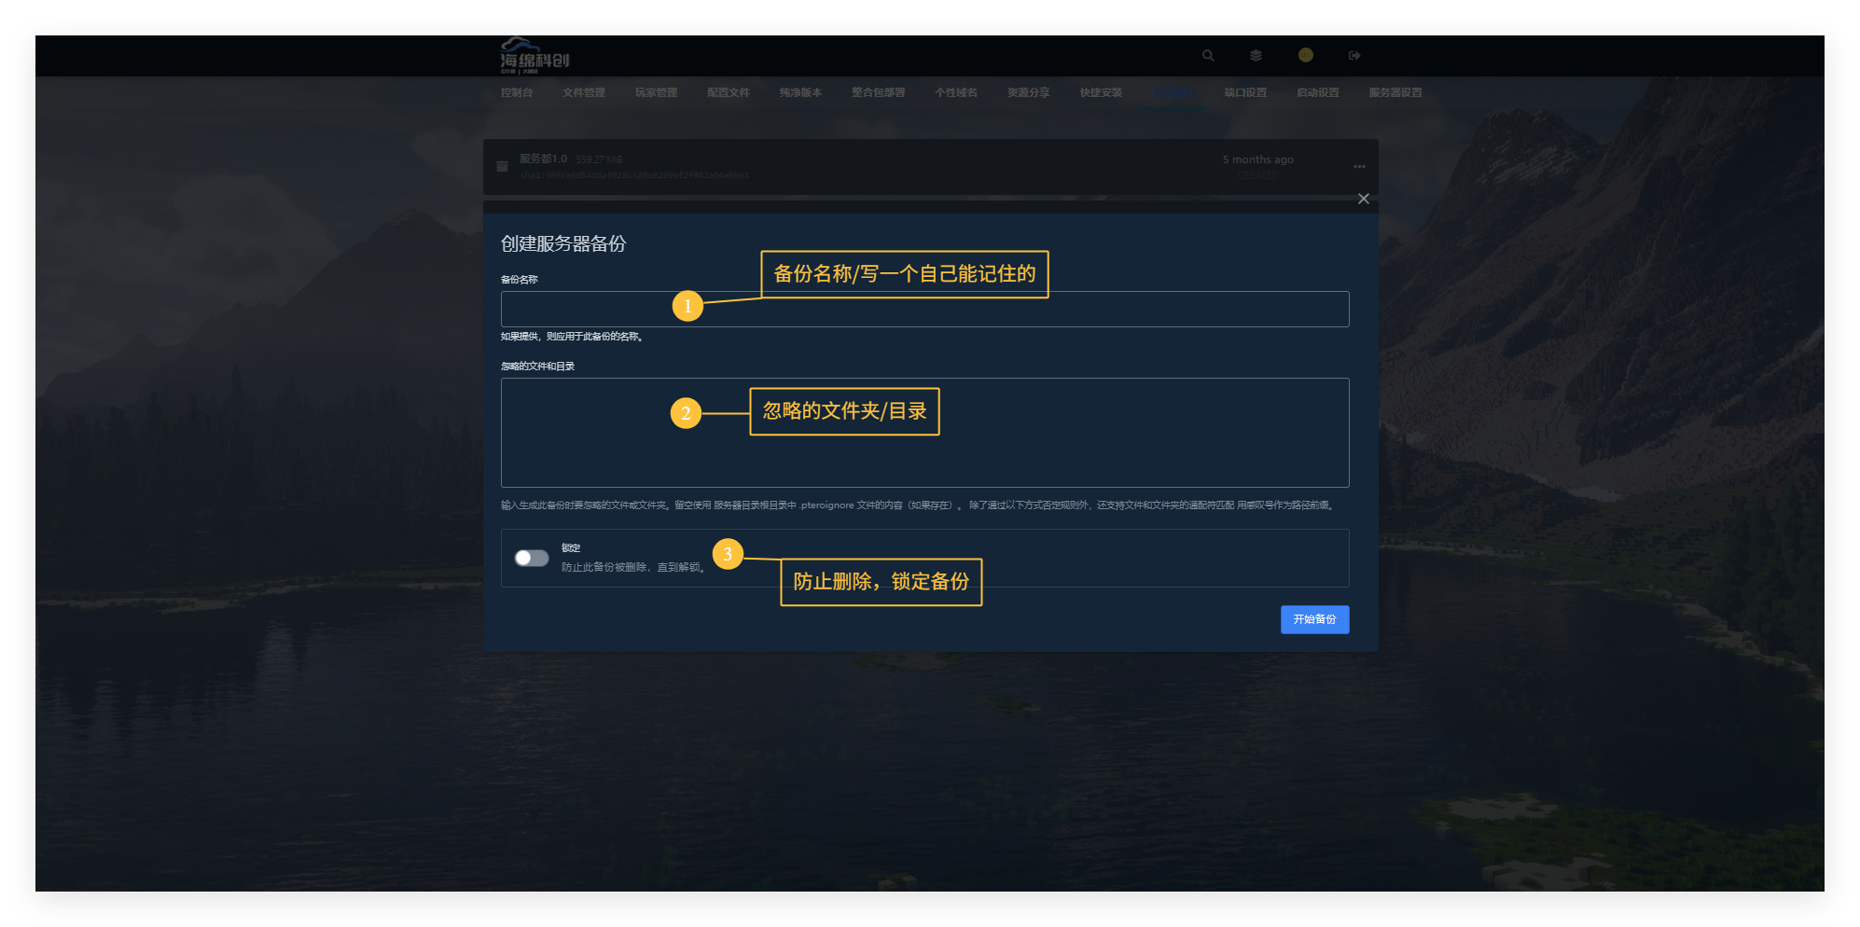Click the search magnifier icon
This screenshot has height=927, width=1860.
coord(1208,56)
